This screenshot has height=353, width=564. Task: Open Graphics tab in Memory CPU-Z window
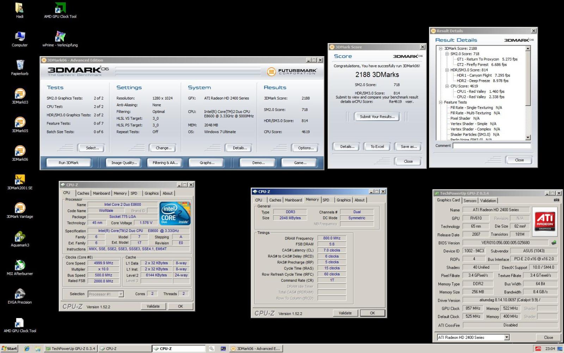[x=344, y=200]
